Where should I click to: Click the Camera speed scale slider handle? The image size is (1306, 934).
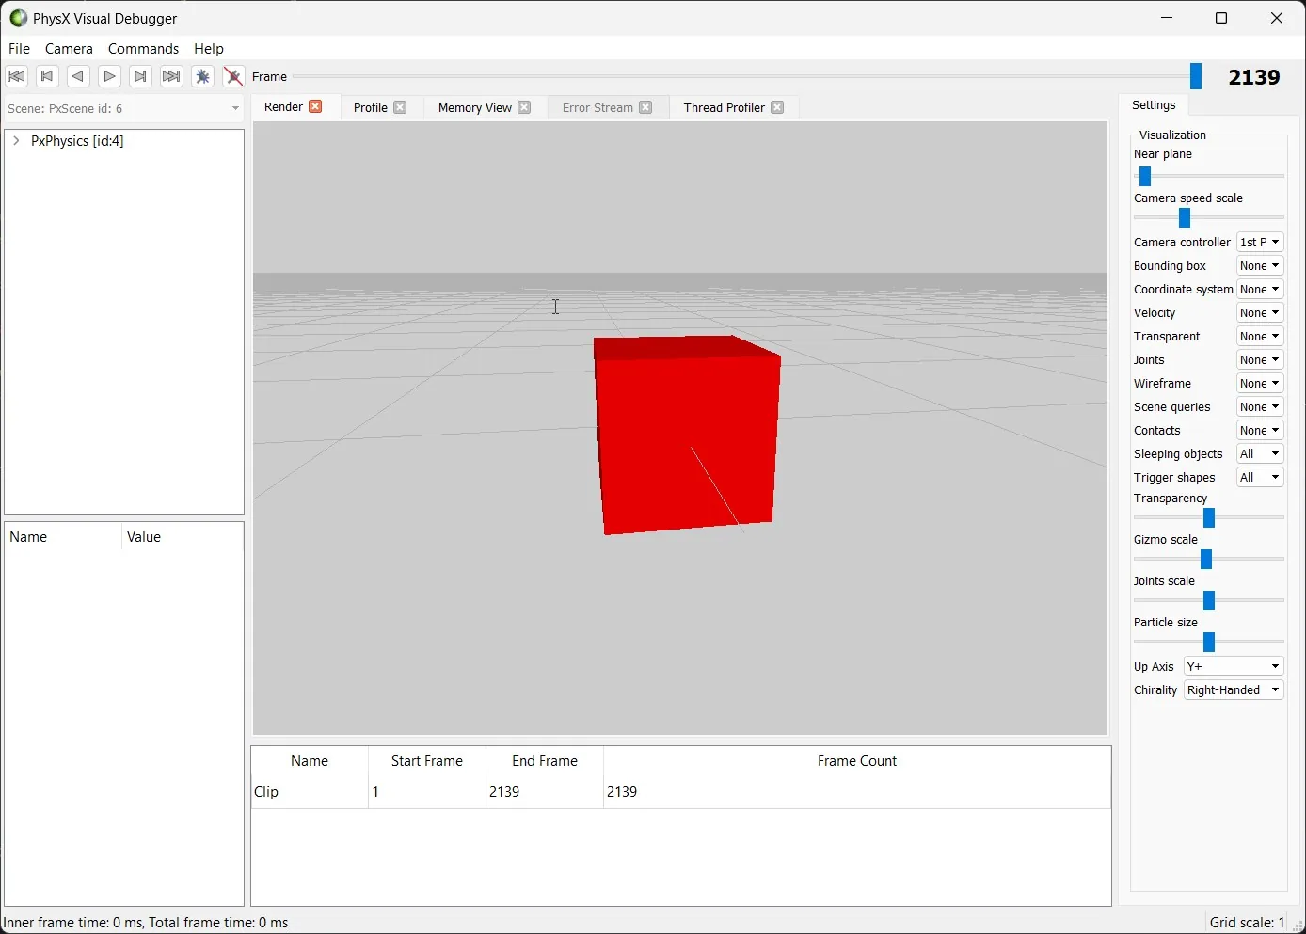pyautogui.click(x=1185, y=218)
